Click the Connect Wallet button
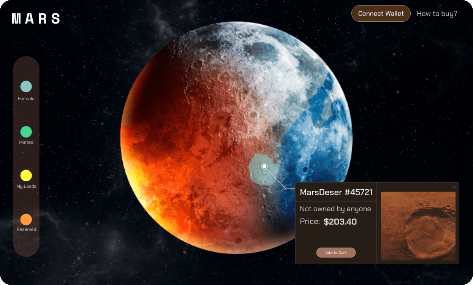 pos(381,13)
